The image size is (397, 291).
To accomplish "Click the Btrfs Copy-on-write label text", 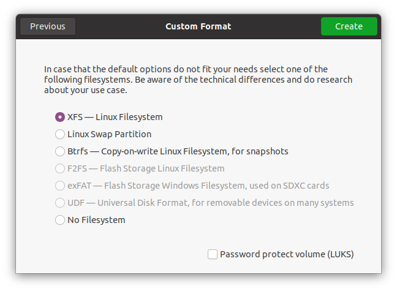I will [x=178, y=151].
